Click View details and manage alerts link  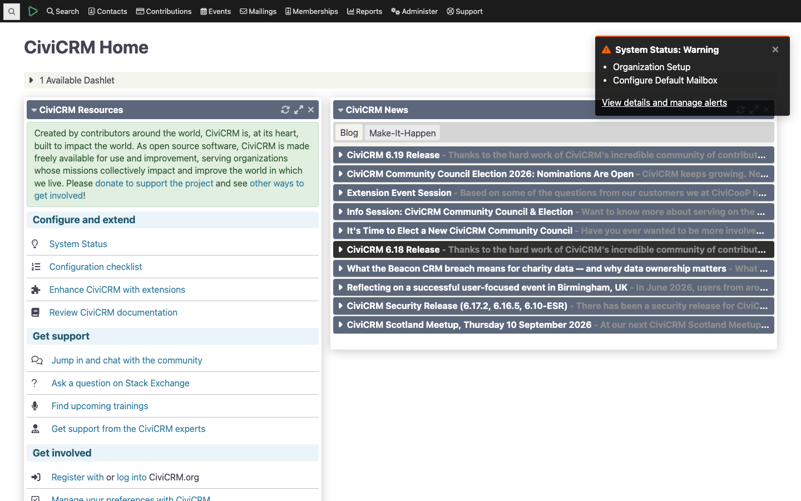(x=664, y=102)
